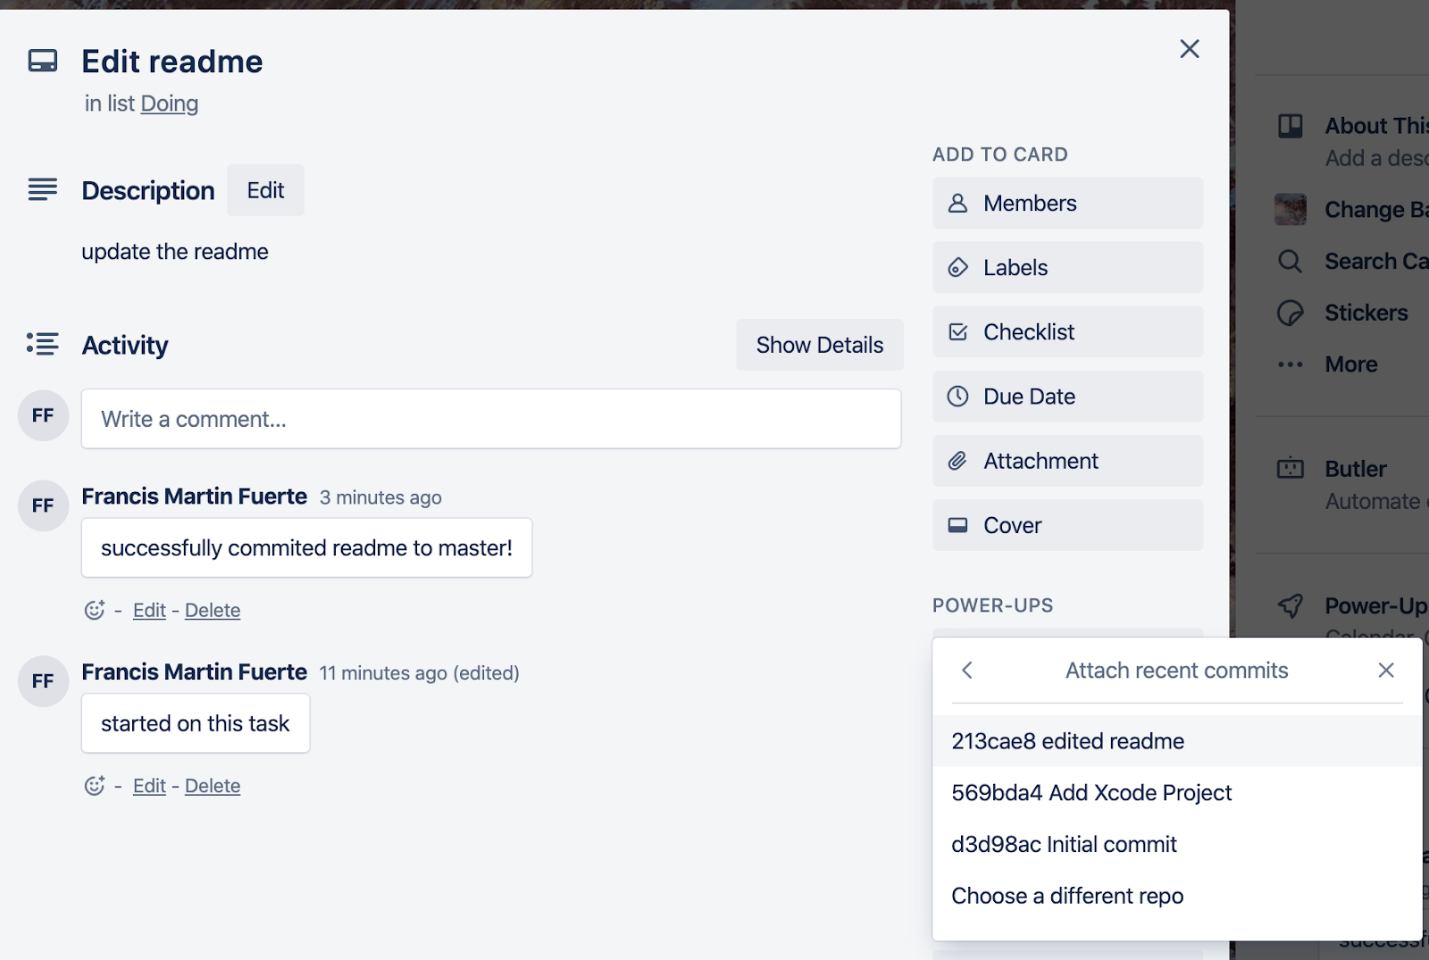Click the Show Details button
Viewport: 1429px width, 960px height.
(x=819, y=346)
